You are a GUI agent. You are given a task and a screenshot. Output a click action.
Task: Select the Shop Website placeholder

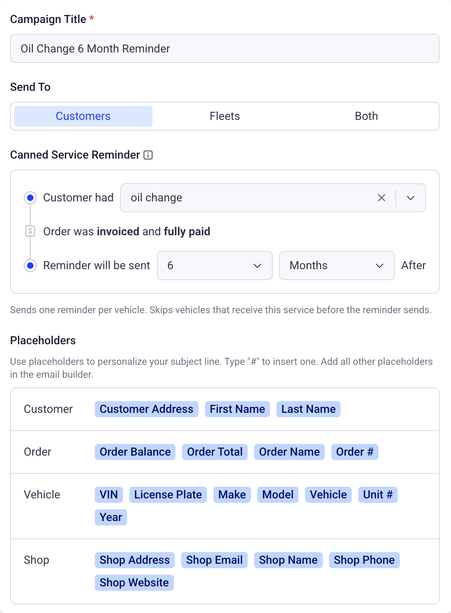pos(134,583)
